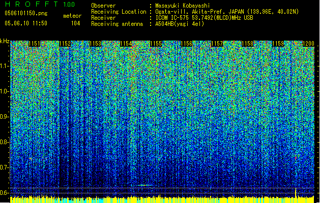The image size is (320, 203).
Task: Click the 1200 time marker
Action: tap(308, 44)
